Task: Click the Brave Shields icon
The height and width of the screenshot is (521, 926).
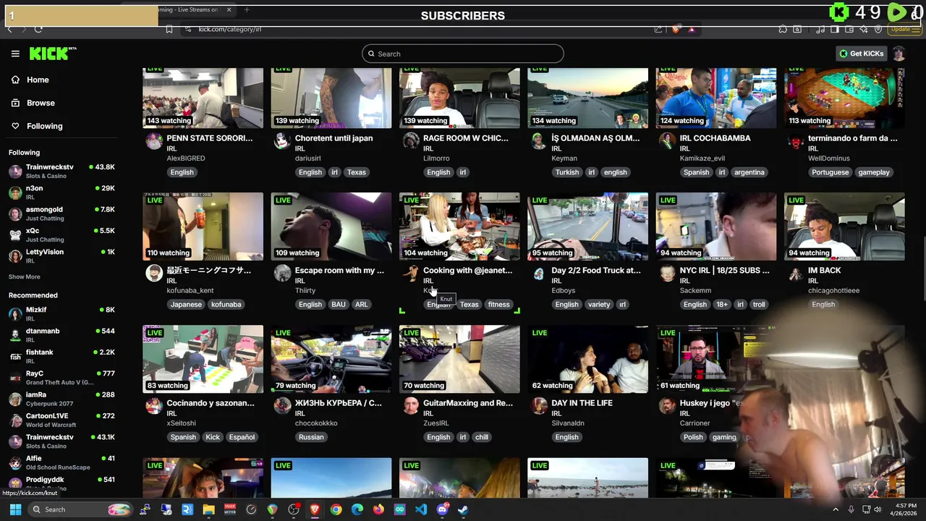Action: 675,29
